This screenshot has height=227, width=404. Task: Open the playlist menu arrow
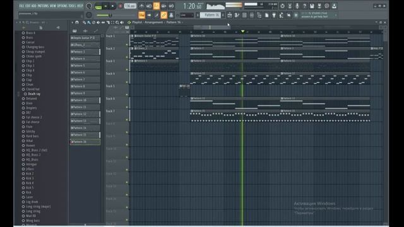pyautogui.click(x=72, y=23)
